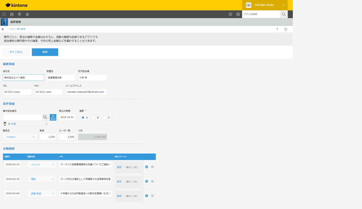This screenshot has height=209, width=362.
Task: Open the notifications bell
Action: pos(20,14)
